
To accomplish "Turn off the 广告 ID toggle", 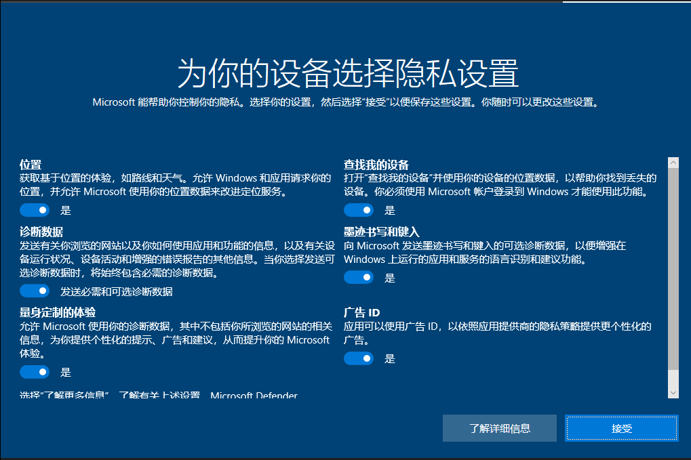I will (359, 358).
